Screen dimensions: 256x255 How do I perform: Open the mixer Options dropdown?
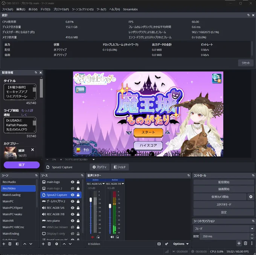coord(181,244)
